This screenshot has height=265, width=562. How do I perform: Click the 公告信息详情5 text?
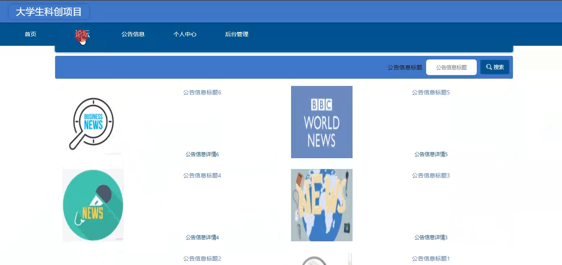pyautogui.click(x=431, y=154)
